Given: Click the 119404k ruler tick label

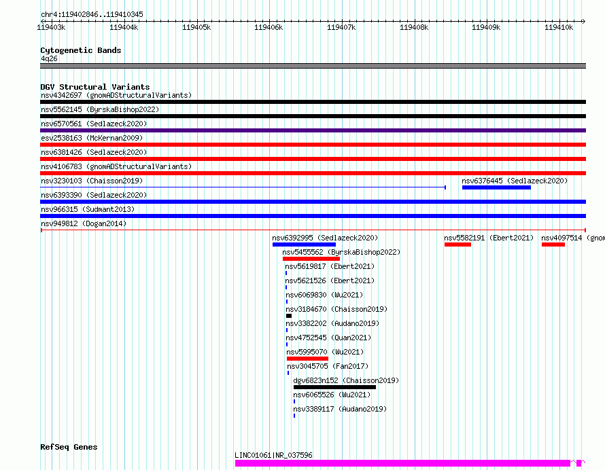Looking at the screenshot, I should [x=124, y=27].
